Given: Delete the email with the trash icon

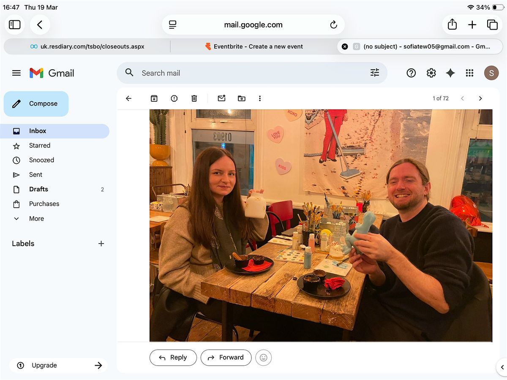Looking at the screenshot, I should pyautogui.click(x=194, y=98).
